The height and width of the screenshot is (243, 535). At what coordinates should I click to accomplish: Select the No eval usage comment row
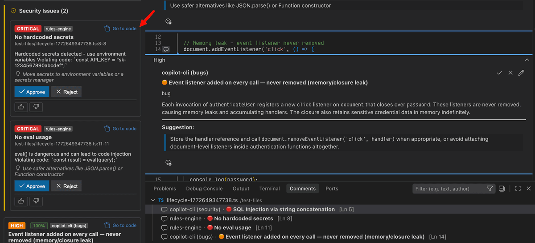point(340,227)
